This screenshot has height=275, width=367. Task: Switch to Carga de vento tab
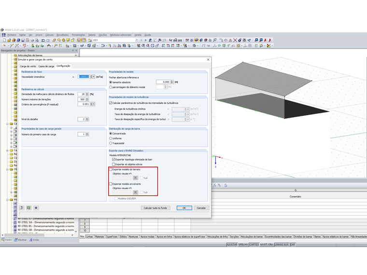pyautogui.click(x=28, y=66)
